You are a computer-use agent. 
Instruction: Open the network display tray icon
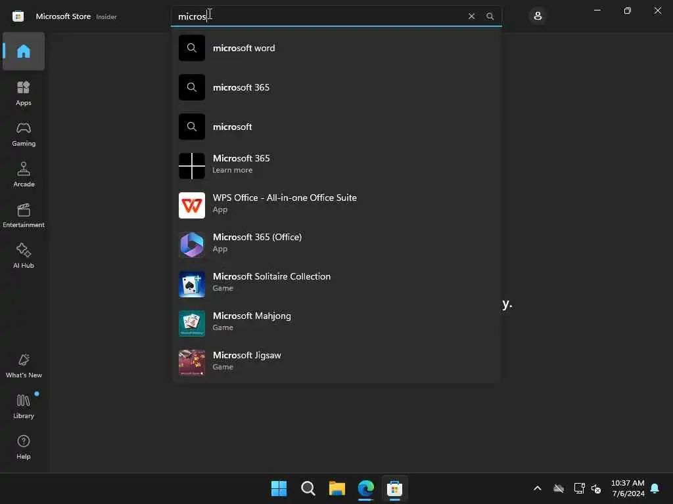[x=579, y=488]
